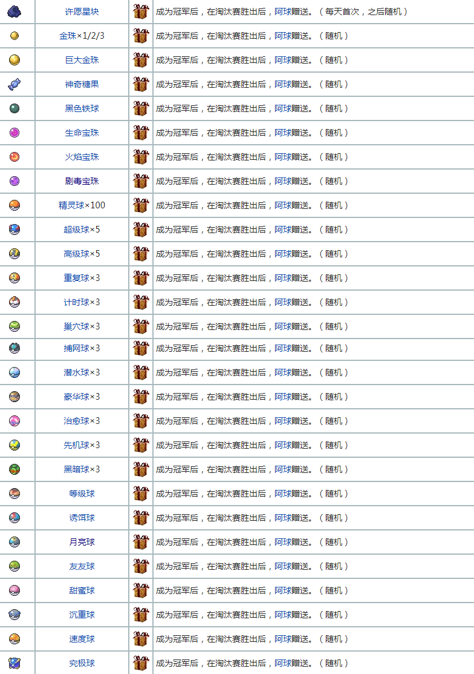474x674 pixels.
Task: Follow the 阿球 link in 沉重球 row
Action: [283, 615]
